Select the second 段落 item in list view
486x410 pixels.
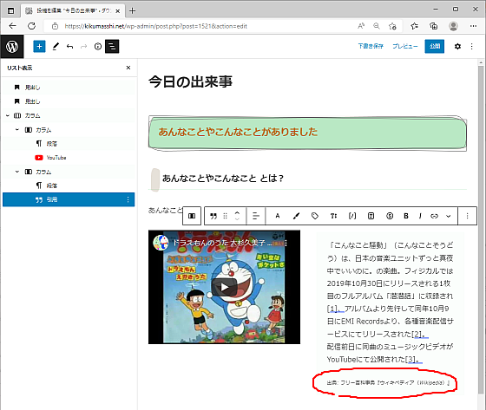[x=69, y=185]
